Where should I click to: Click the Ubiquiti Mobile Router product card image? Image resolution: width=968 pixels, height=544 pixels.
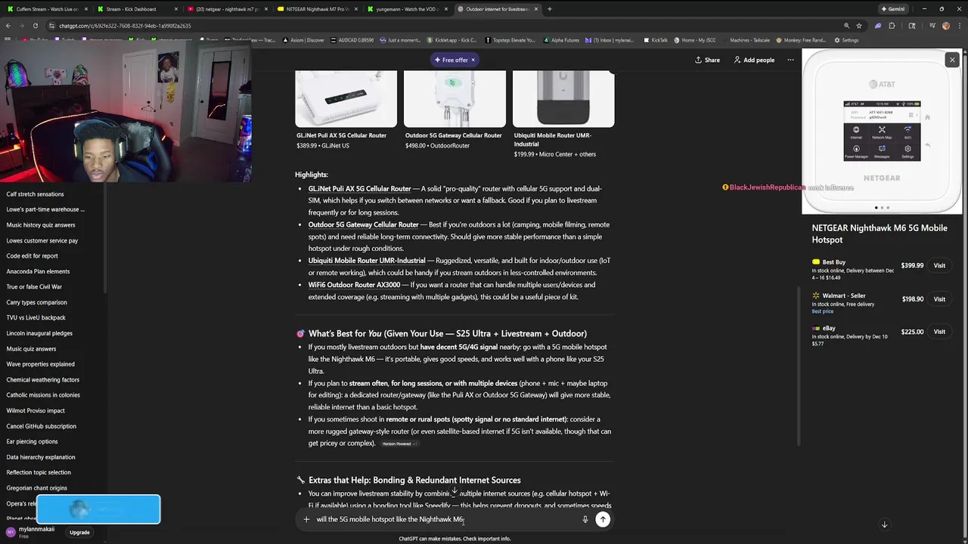click(x=563, y=98)
